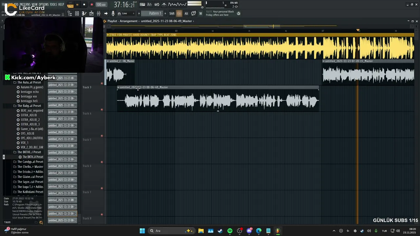Click the globe icon beside news panel
Screen dimensions: 420x236
(x=239, y=13)
